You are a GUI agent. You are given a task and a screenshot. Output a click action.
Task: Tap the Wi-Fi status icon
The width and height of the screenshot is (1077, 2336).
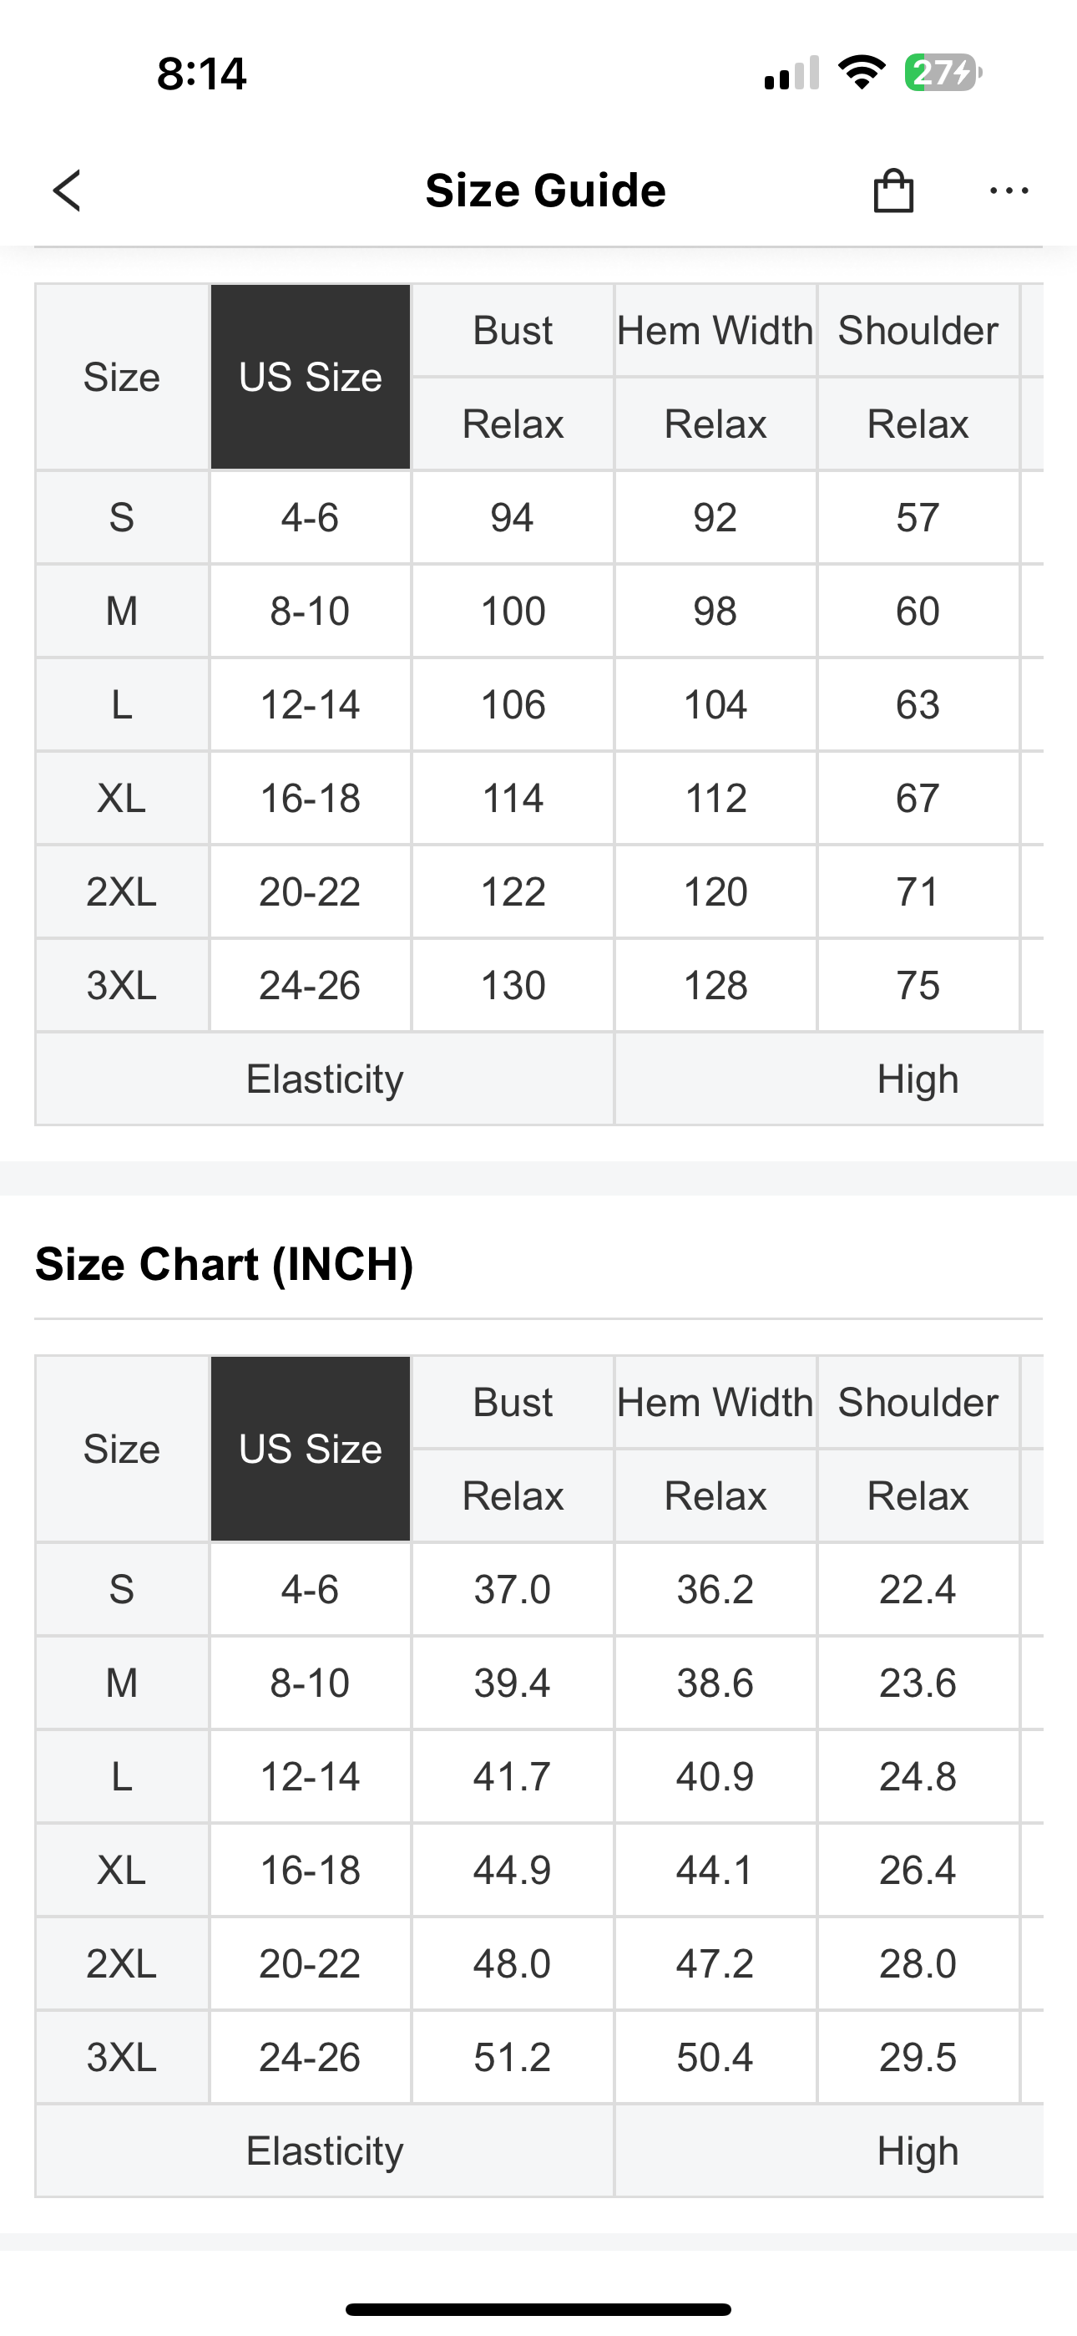[x=862, y=73]
